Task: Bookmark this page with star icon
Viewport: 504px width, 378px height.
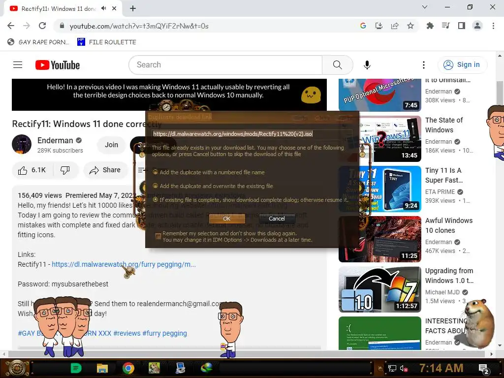Action: pos(410,26)
